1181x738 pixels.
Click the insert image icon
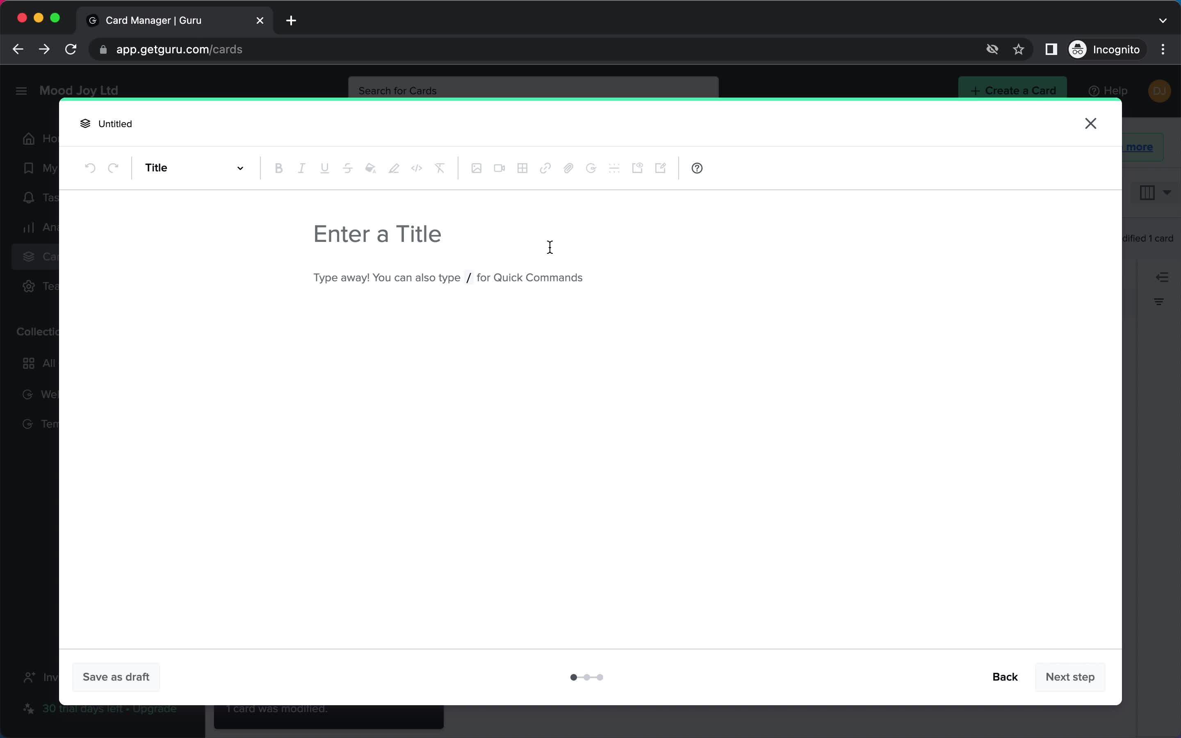click(x=476, y=168)
